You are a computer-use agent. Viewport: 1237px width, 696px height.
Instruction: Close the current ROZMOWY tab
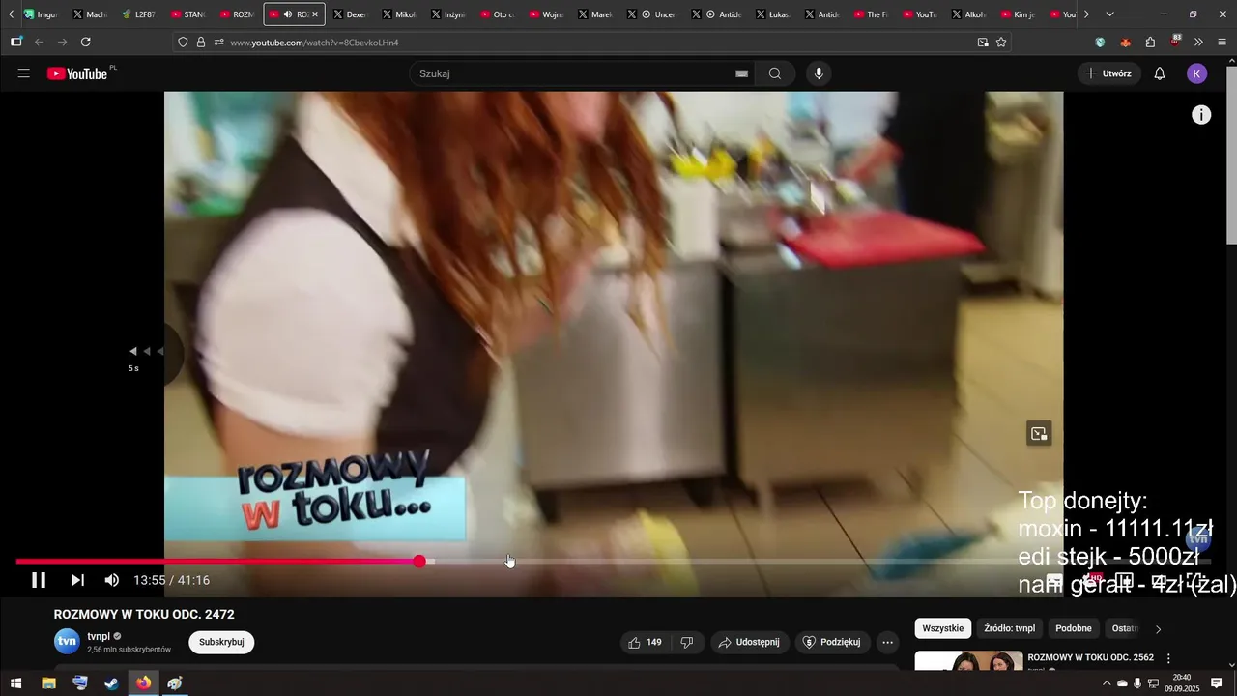(315, 14)
